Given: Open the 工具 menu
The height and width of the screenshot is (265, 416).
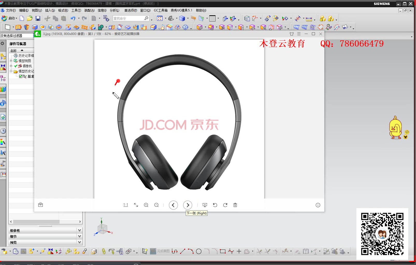Looking at the screenshot, I should 76,10.
